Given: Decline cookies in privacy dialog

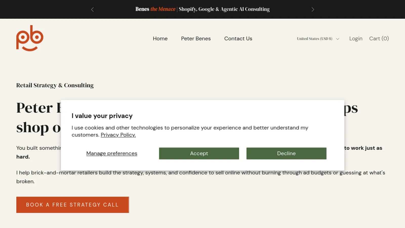Looking at the screenshot, I should point(286,153).
